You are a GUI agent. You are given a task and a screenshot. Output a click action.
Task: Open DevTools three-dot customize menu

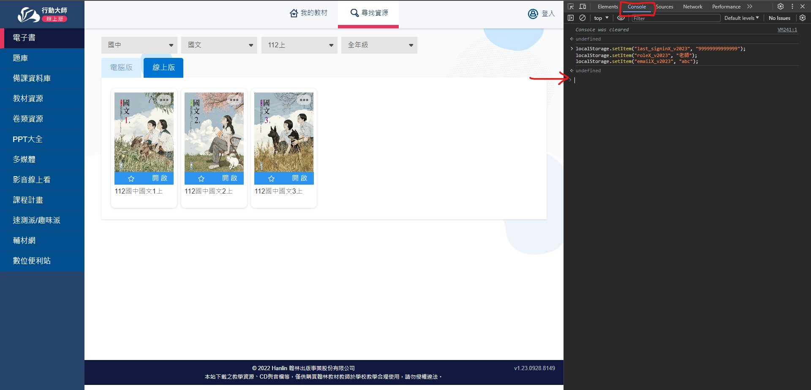pos(792,6)
